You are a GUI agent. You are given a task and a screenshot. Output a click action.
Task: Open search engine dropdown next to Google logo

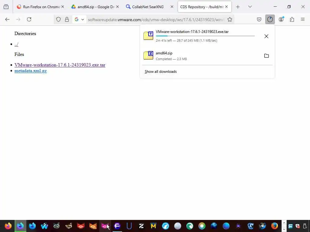[x=83, y=19]
